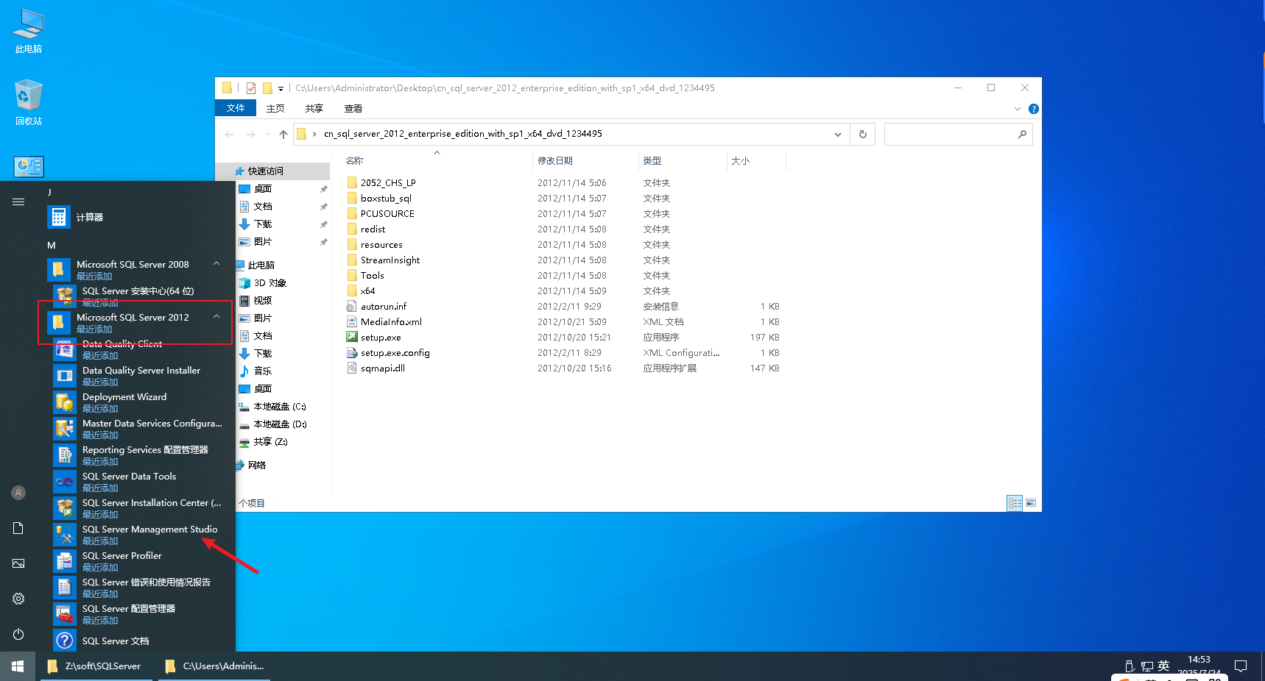Screen dimensions: 1265x681
Task: Switch to Z:\soft\SQLServer taskbar window
Action: click(x=96, y=666)
